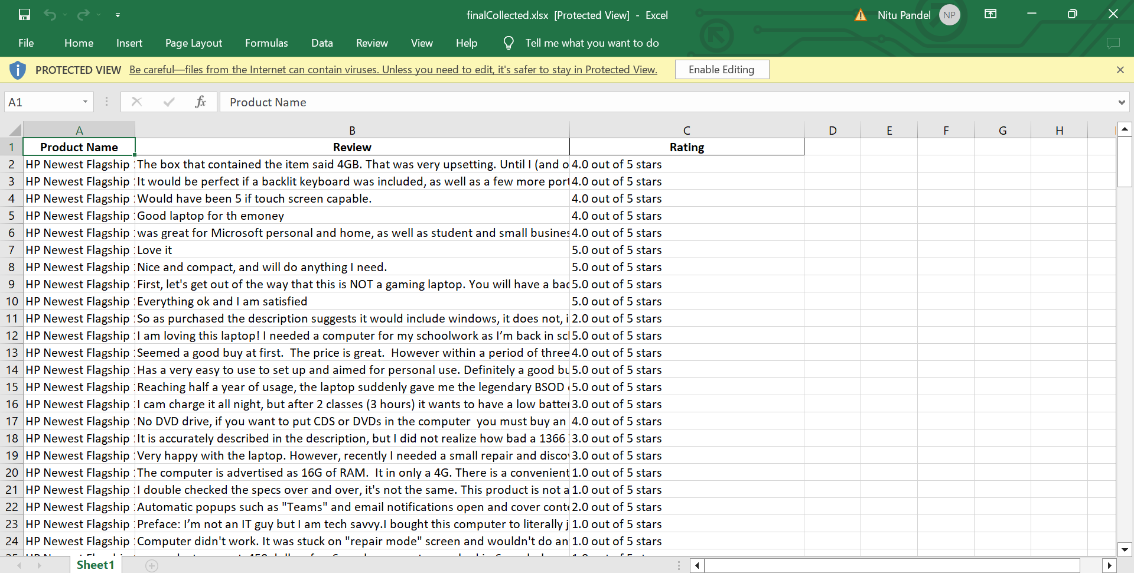Select column C header
The image size is (1134, 573).
(x=686, y=130)
